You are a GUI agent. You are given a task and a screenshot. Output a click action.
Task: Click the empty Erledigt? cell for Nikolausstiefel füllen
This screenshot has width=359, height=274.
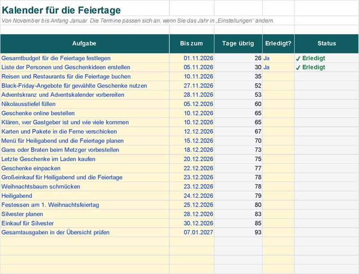(278, 104)
